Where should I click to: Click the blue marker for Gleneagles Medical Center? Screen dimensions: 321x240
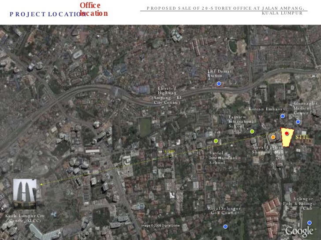point(298,122)
